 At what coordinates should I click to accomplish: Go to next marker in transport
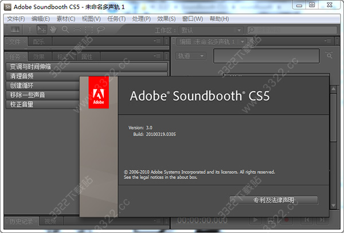(x=322, y=220)
